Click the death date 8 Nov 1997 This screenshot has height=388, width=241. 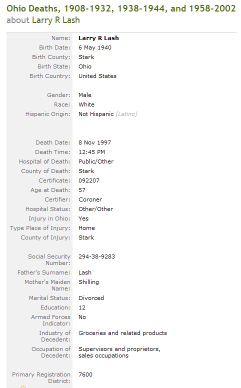[95, 142]
